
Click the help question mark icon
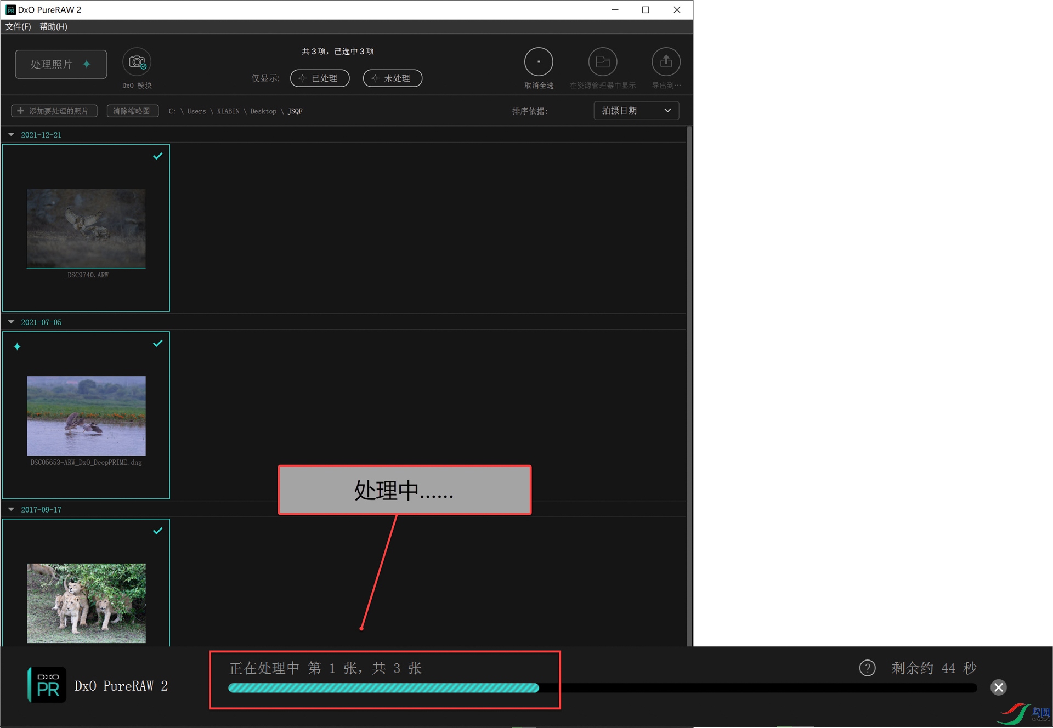[867, 668]
